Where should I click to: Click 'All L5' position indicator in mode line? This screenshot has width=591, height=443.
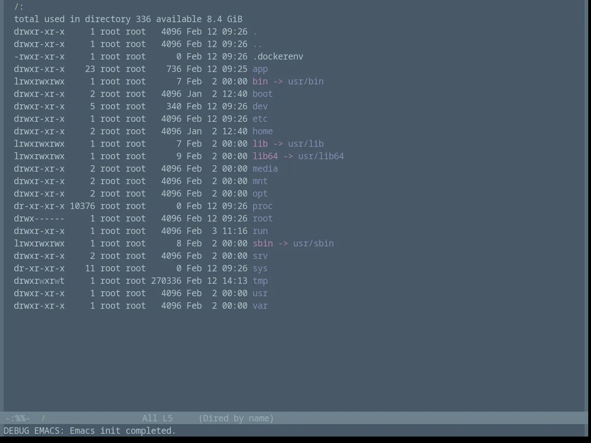(x=157, y=419)
